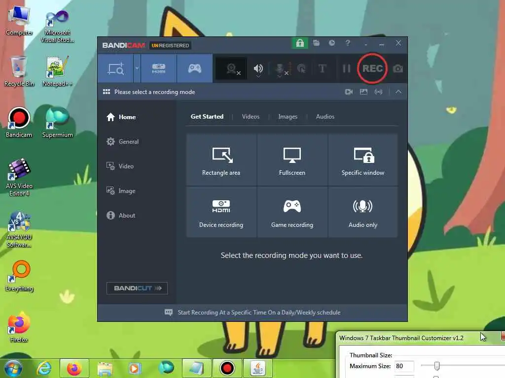The height and width of the screenshot is (378, 505).
Task: Open the Supermium desktop shortcut
Action: tap(57, 123)
